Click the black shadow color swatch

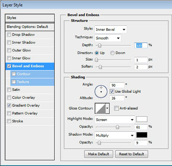142,135
